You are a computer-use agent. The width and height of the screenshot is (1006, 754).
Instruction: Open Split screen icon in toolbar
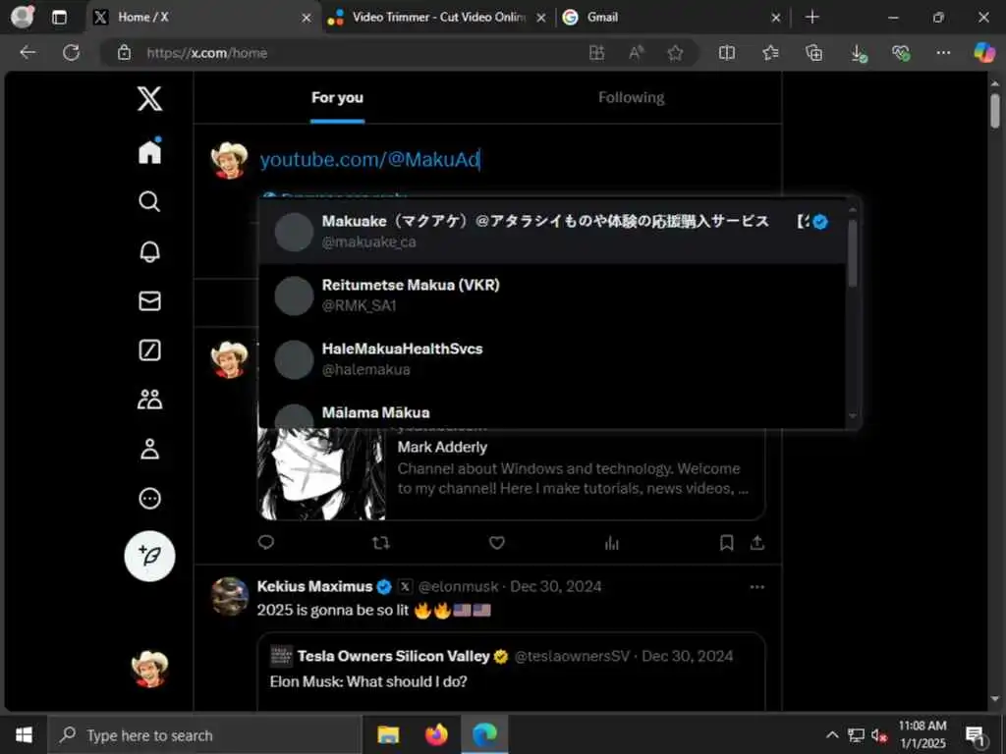point(727,53)
